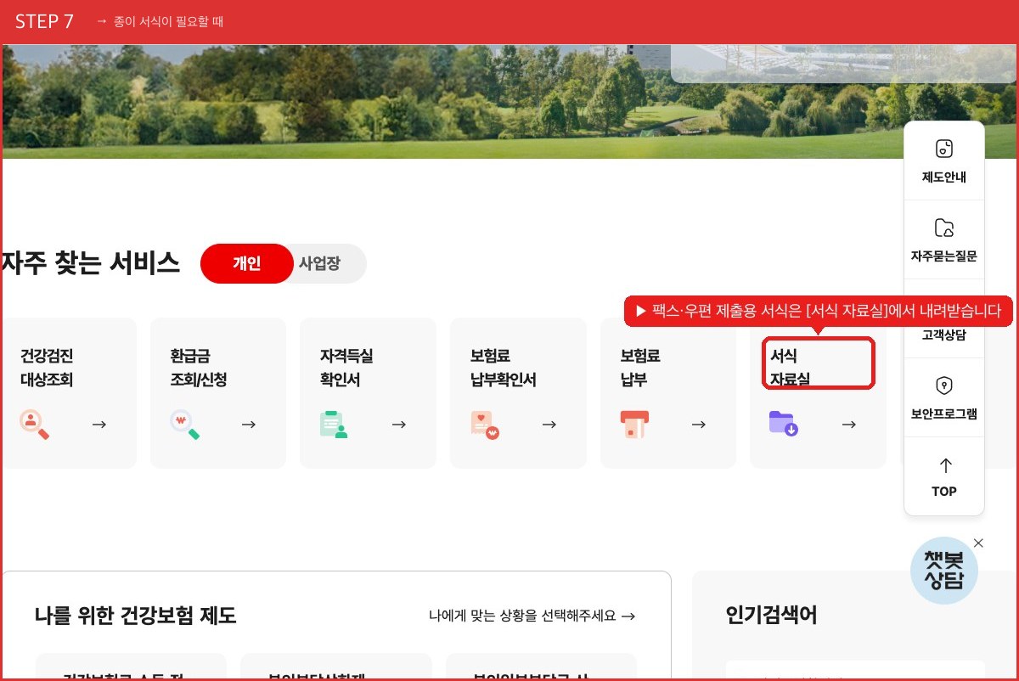Screen dimensions: 1019x681
Task: Click the 보험료 납부확인서 certificate icon
Action: pyautogui.click(x=485, y=424)
